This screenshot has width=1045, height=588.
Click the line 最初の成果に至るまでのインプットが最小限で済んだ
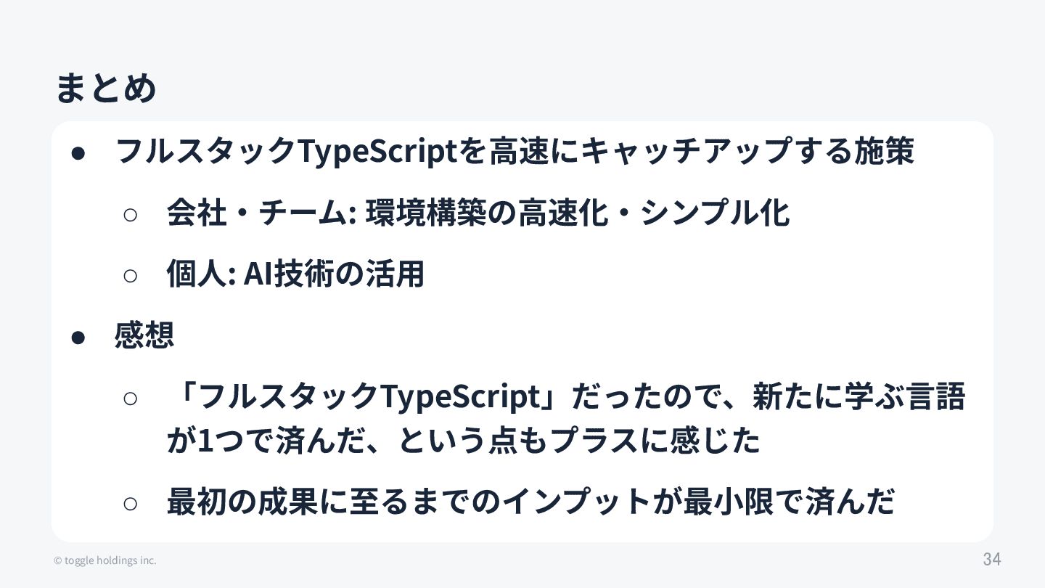530,502
